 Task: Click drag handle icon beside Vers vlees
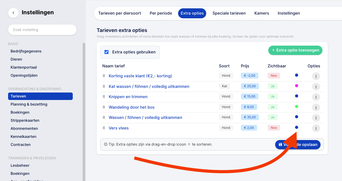pos(104,128)
